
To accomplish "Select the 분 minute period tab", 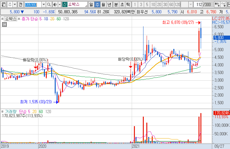I will click(116, 4).
